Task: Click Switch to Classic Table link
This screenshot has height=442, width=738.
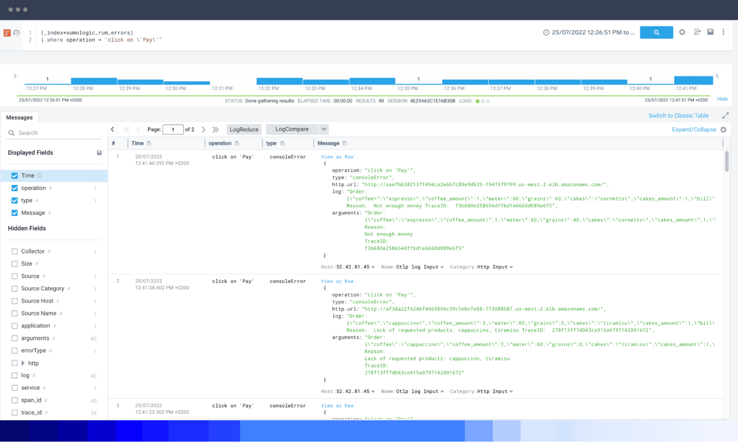Action: click(679, 116)
